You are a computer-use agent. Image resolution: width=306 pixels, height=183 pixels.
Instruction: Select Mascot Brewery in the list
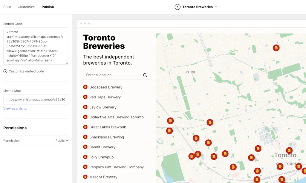click(103, 177)
